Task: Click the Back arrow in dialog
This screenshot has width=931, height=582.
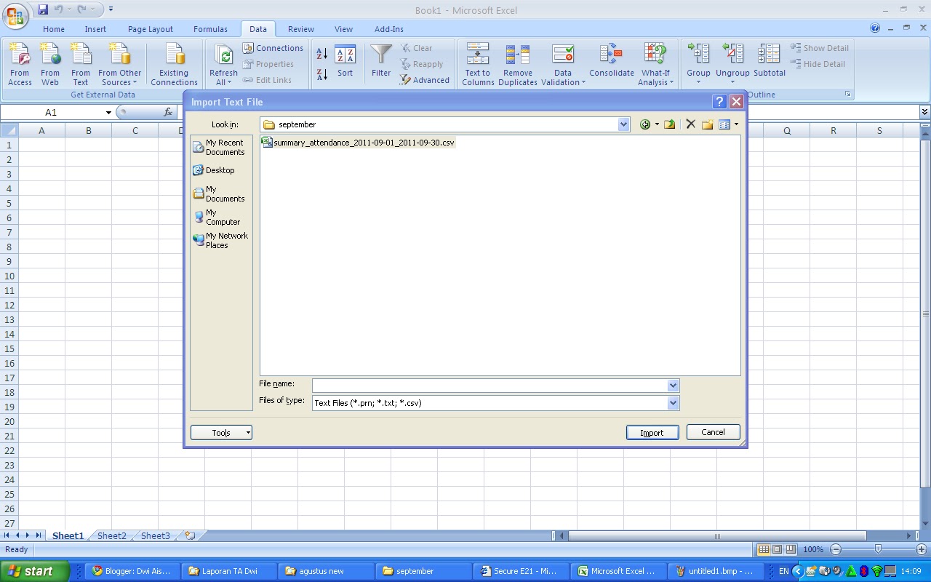Action: point(644,124)
